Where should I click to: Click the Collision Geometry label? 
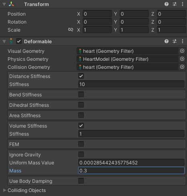29,67
